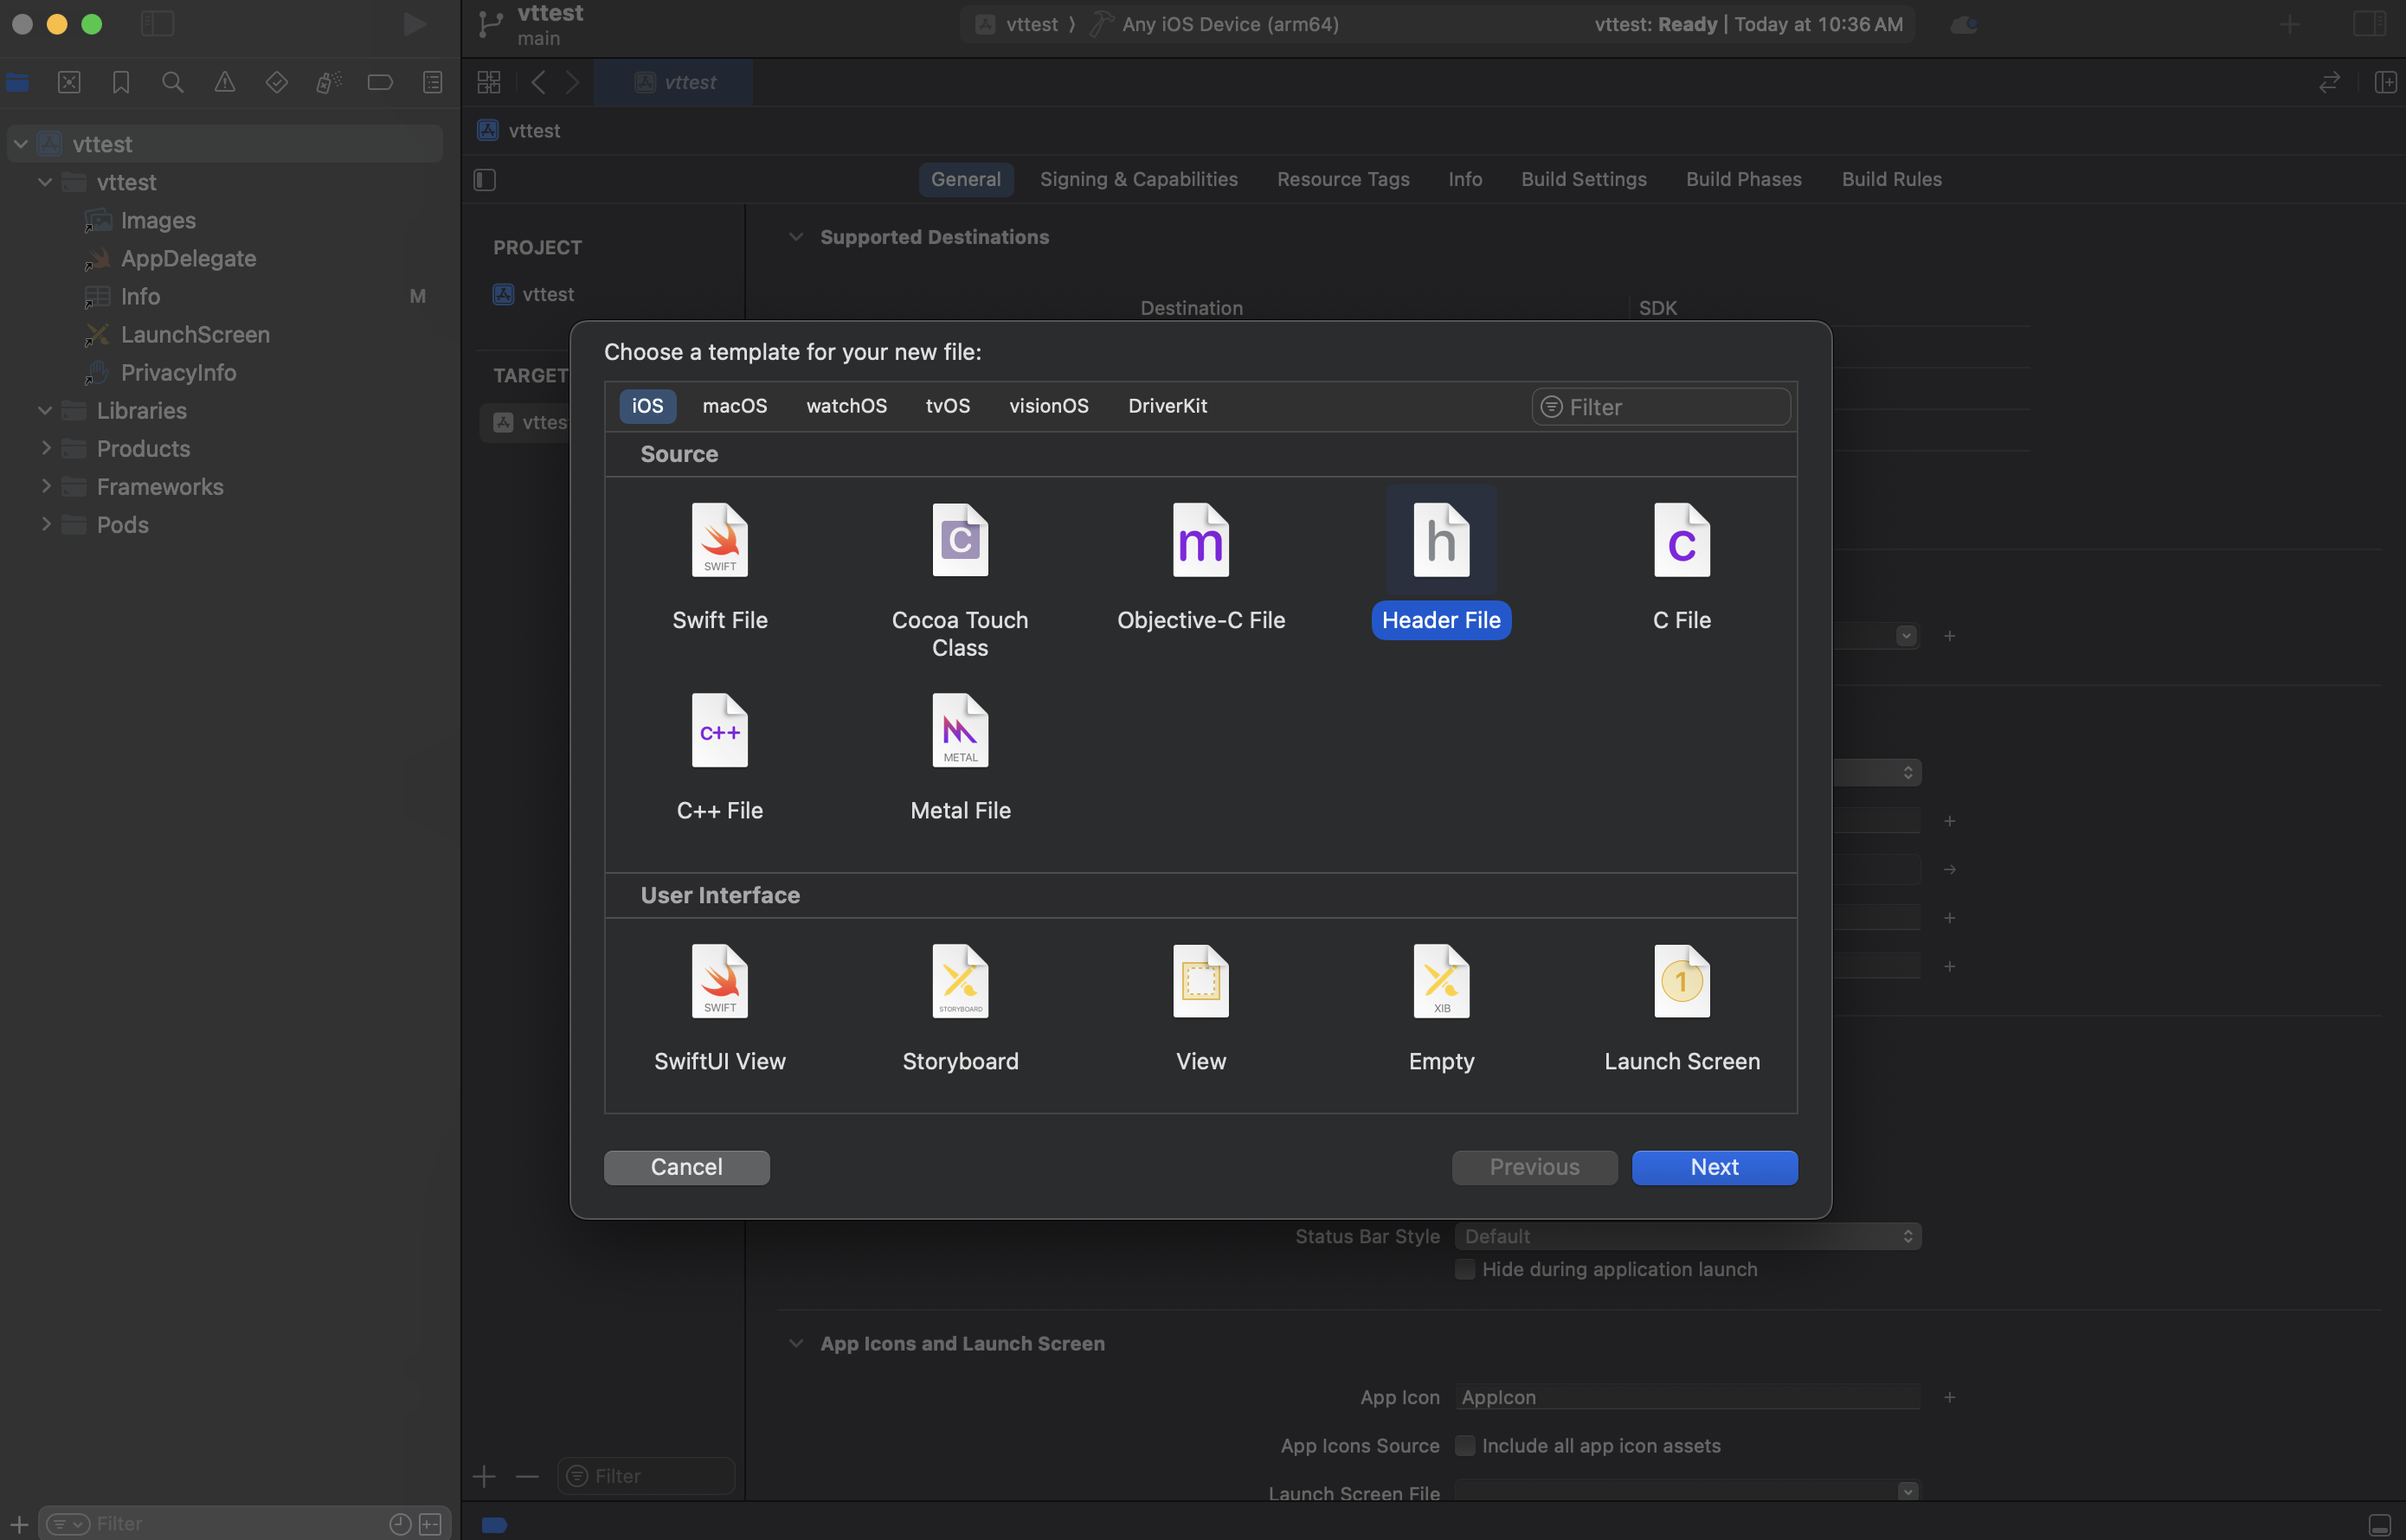The width and height of the screenshot is (2406, 1540).
Task: Switch to the DriverKit template tab
Action: click(x=1168, y=406)
